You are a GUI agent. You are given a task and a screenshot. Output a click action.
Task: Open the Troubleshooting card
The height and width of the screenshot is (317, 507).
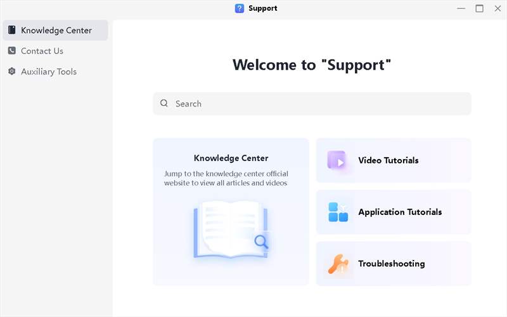[x=392, y=264]
